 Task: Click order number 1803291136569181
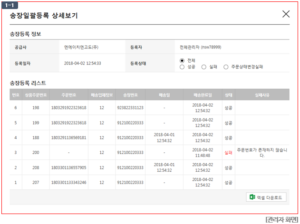click(68, 138)
